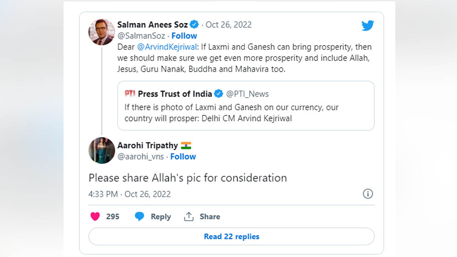457x257 pixels.
Task: Click Press Trust of India verified badge
Action: (x=219, y=94)
